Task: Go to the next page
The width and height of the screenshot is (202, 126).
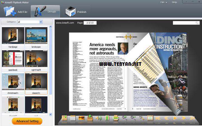Action: 184,118
